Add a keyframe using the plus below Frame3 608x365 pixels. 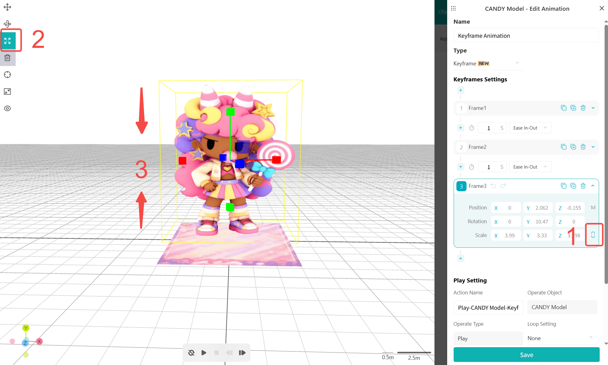[x=460, y=258]
